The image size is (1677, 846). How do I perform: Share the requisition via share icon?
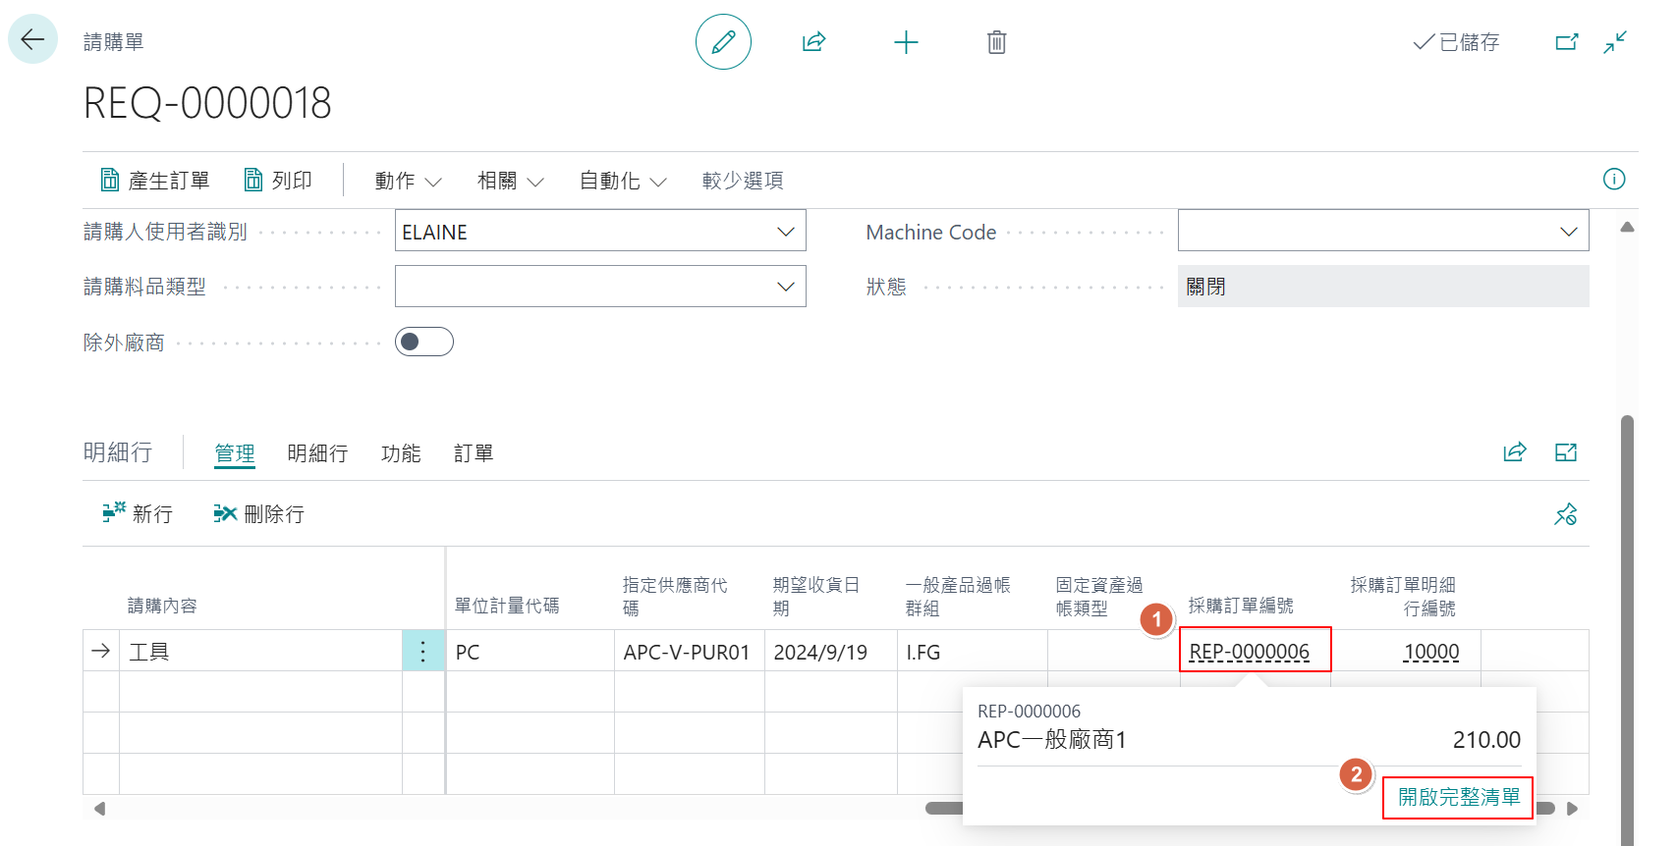[x=813, y=42]
